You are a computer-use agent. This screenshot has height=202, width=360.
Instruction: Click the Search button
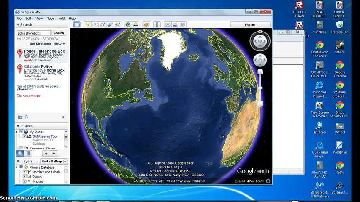[x=59, y=33]
